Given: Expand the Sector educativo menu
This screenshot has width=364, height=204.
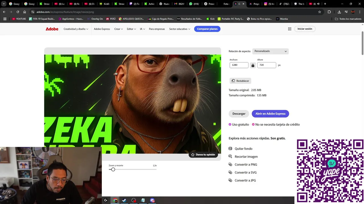Looking at the screenshot, I should pos(179,29).
